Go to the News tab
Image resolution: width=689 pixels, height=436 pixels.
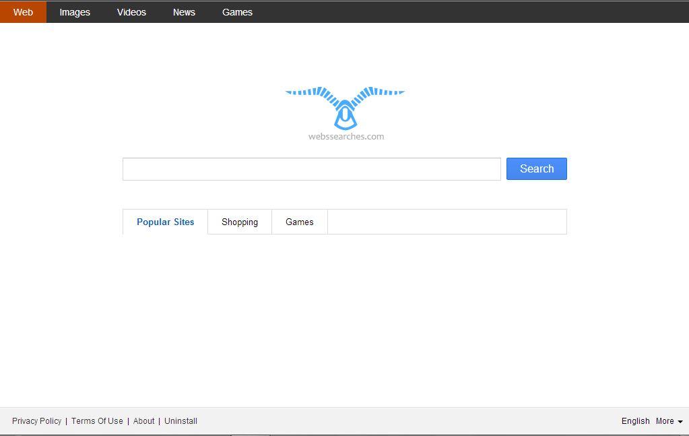click(x=184, y=12)
